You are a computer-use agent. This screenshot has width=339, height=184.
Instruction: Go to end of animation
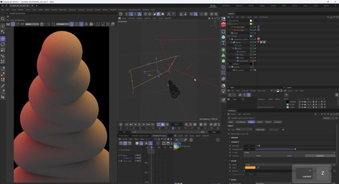[153, 124]
